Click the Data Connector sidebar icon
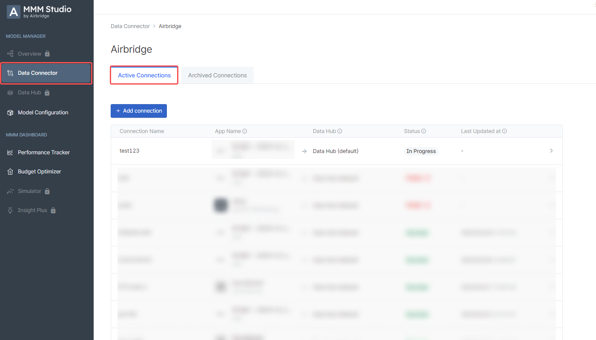The image size is (596, 340). 10,73
